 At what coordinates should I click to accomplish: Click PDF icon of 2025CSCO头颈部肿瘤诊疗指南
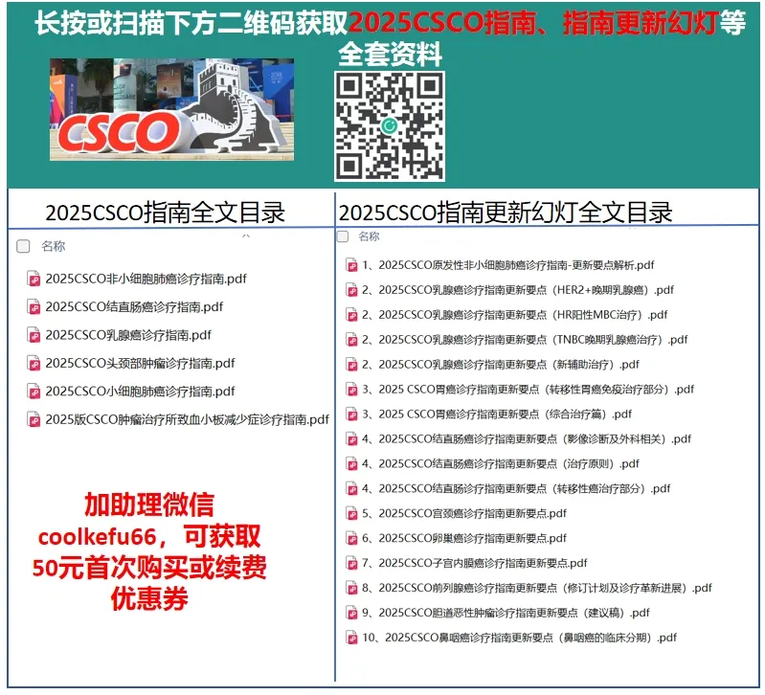pos(34,364)
